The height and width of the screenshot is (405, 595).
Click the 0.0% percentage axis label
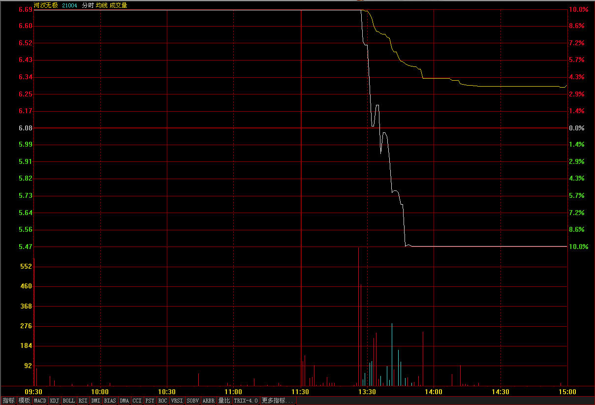coord(576,128)
